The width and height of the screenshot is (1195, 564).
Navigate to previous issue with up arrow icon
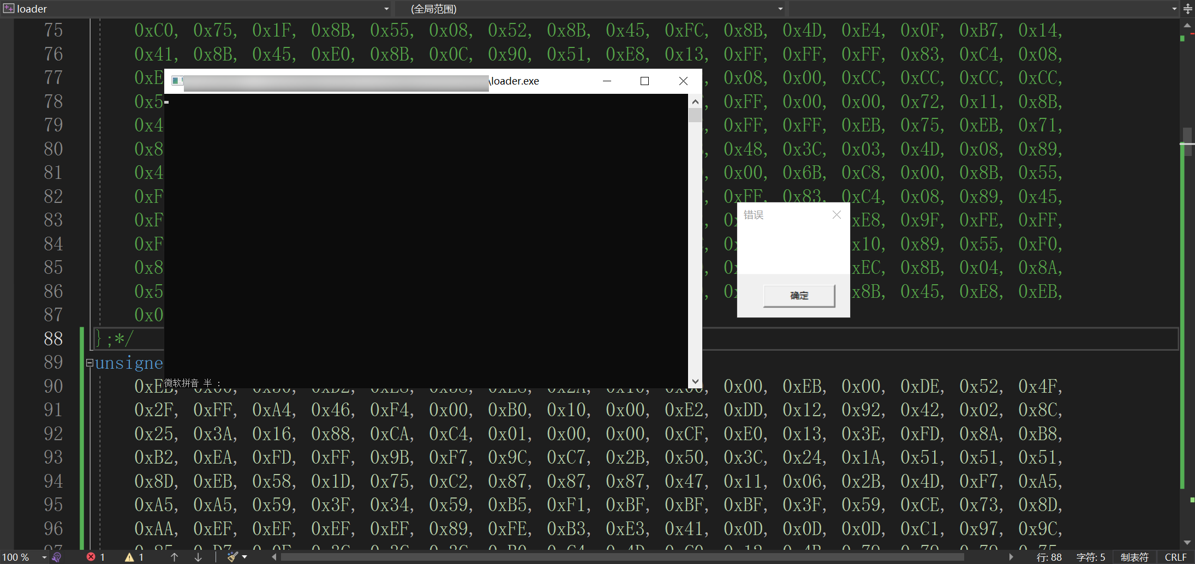[174, 556]
